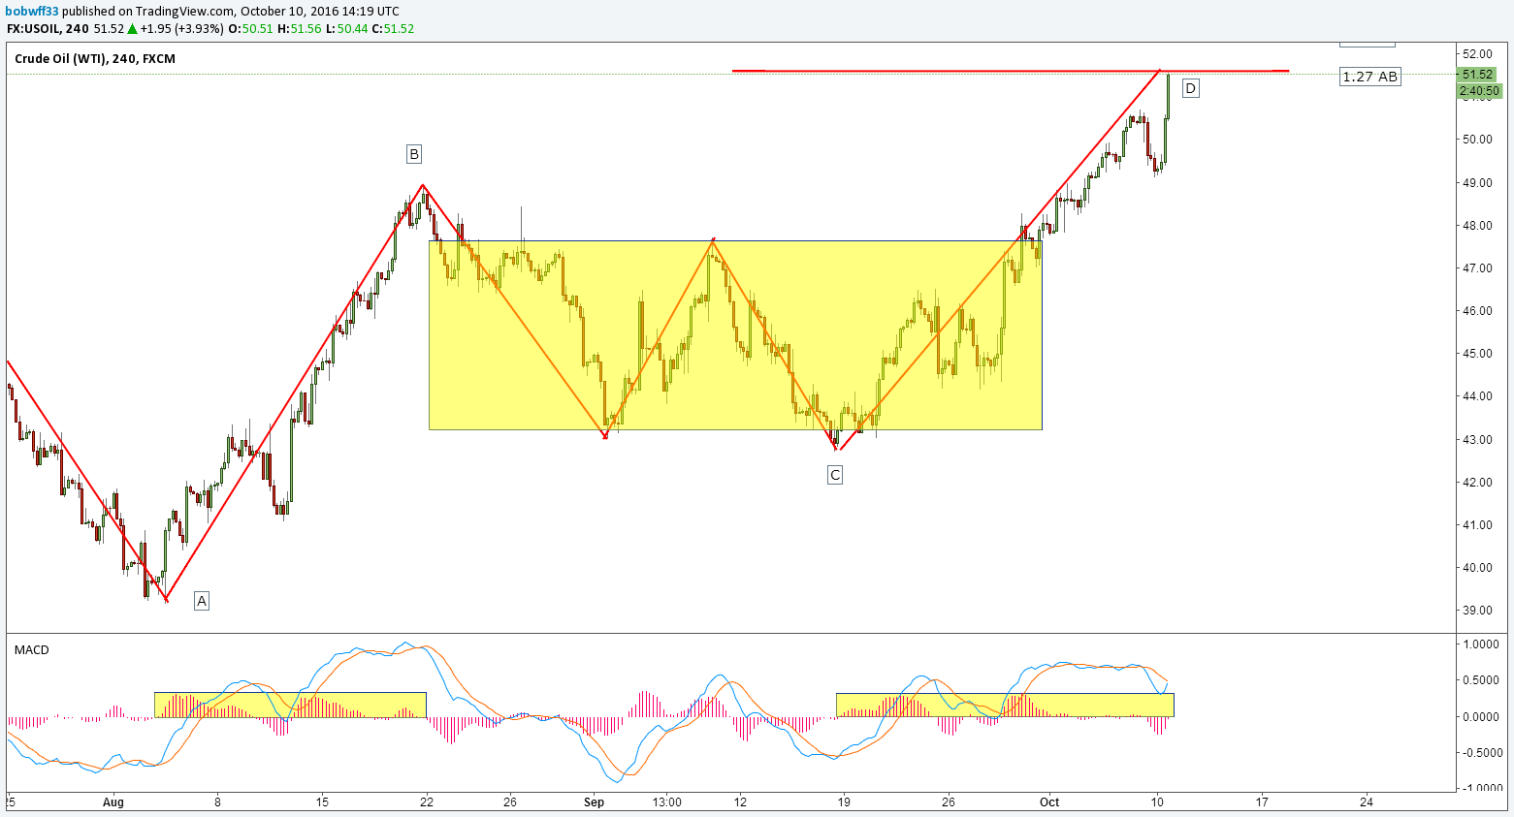The image size is (1514, 817).
Task: Click the 45.00 price axis label
Action: [x=1478, y=353]
